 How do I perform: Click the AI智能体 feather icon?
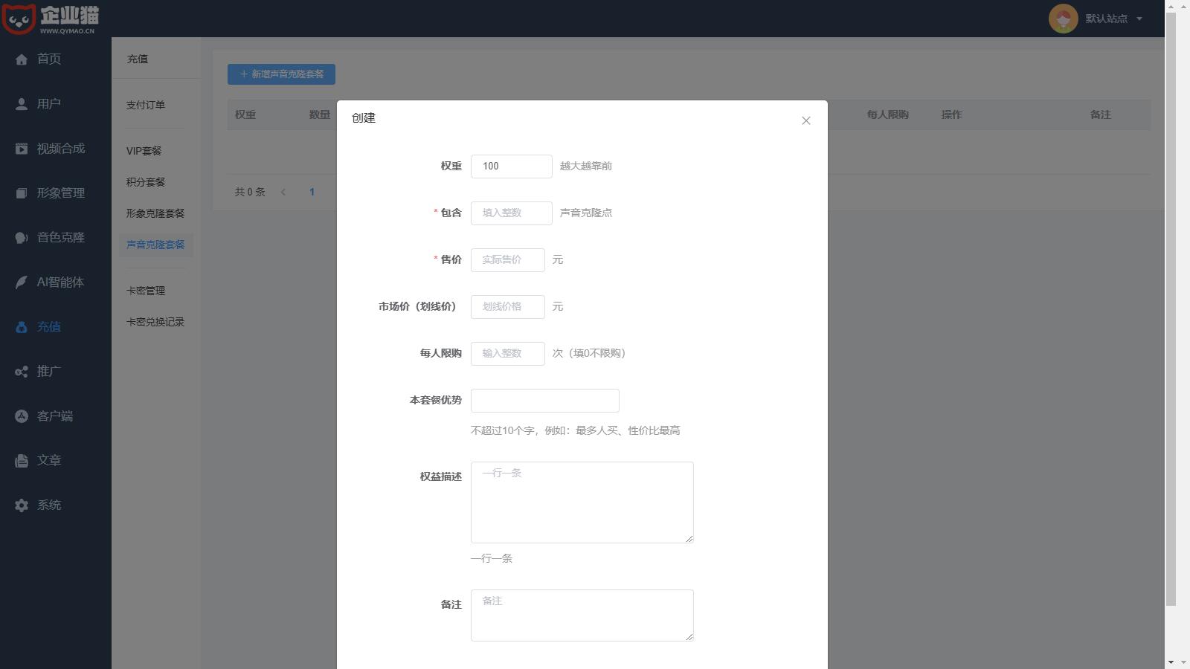22,282
